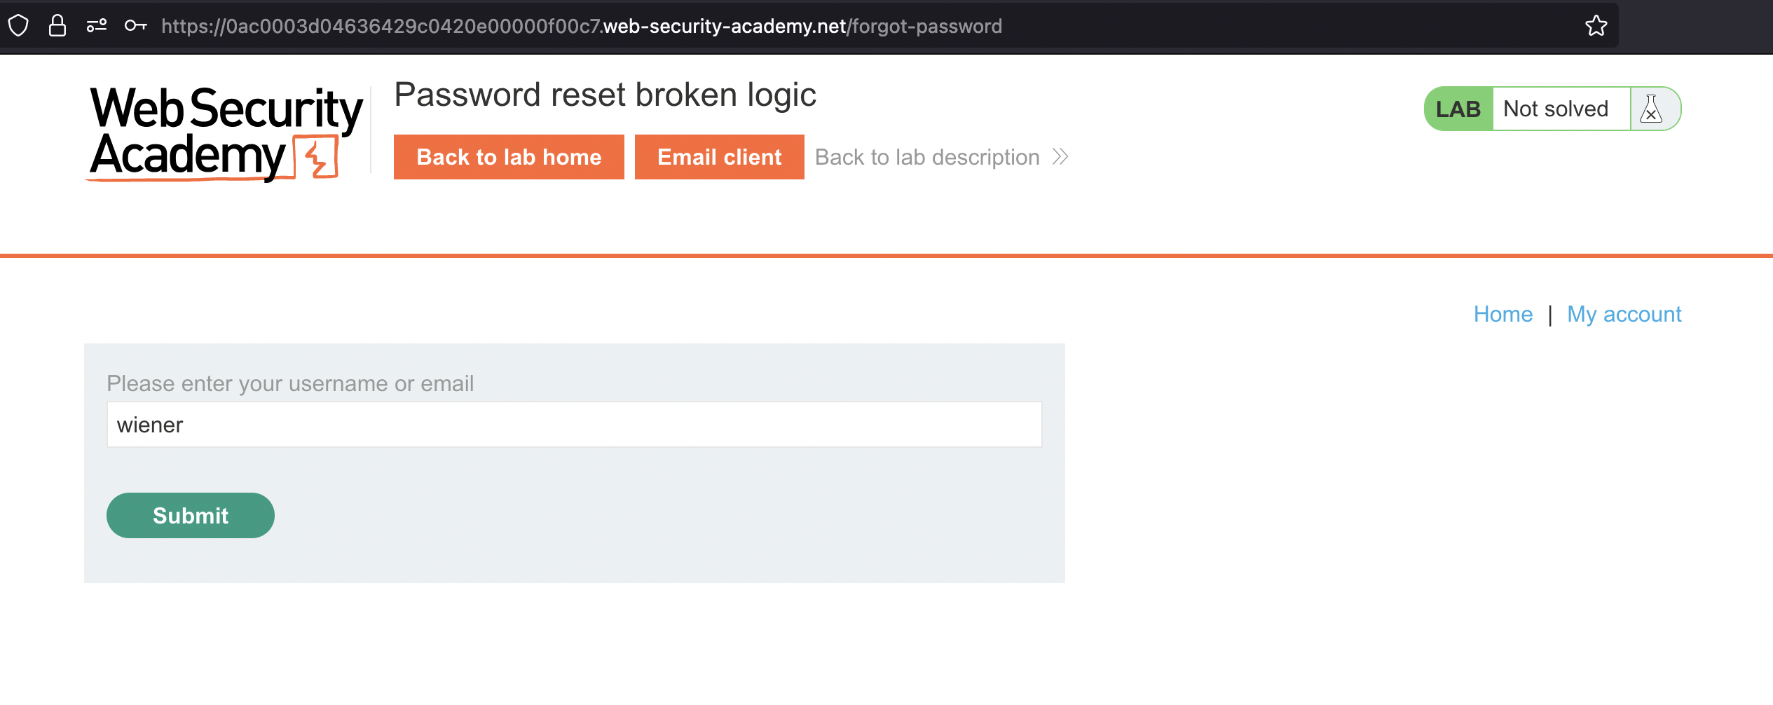This screenshot has width=1773, height=705.
Task: Open the Email client
Action: point(719,157)
